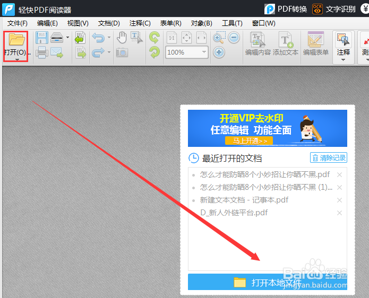The width and height of the screenshot is (369, 298).
Task: Select the text selection tool
Action: tap(136, 38)
